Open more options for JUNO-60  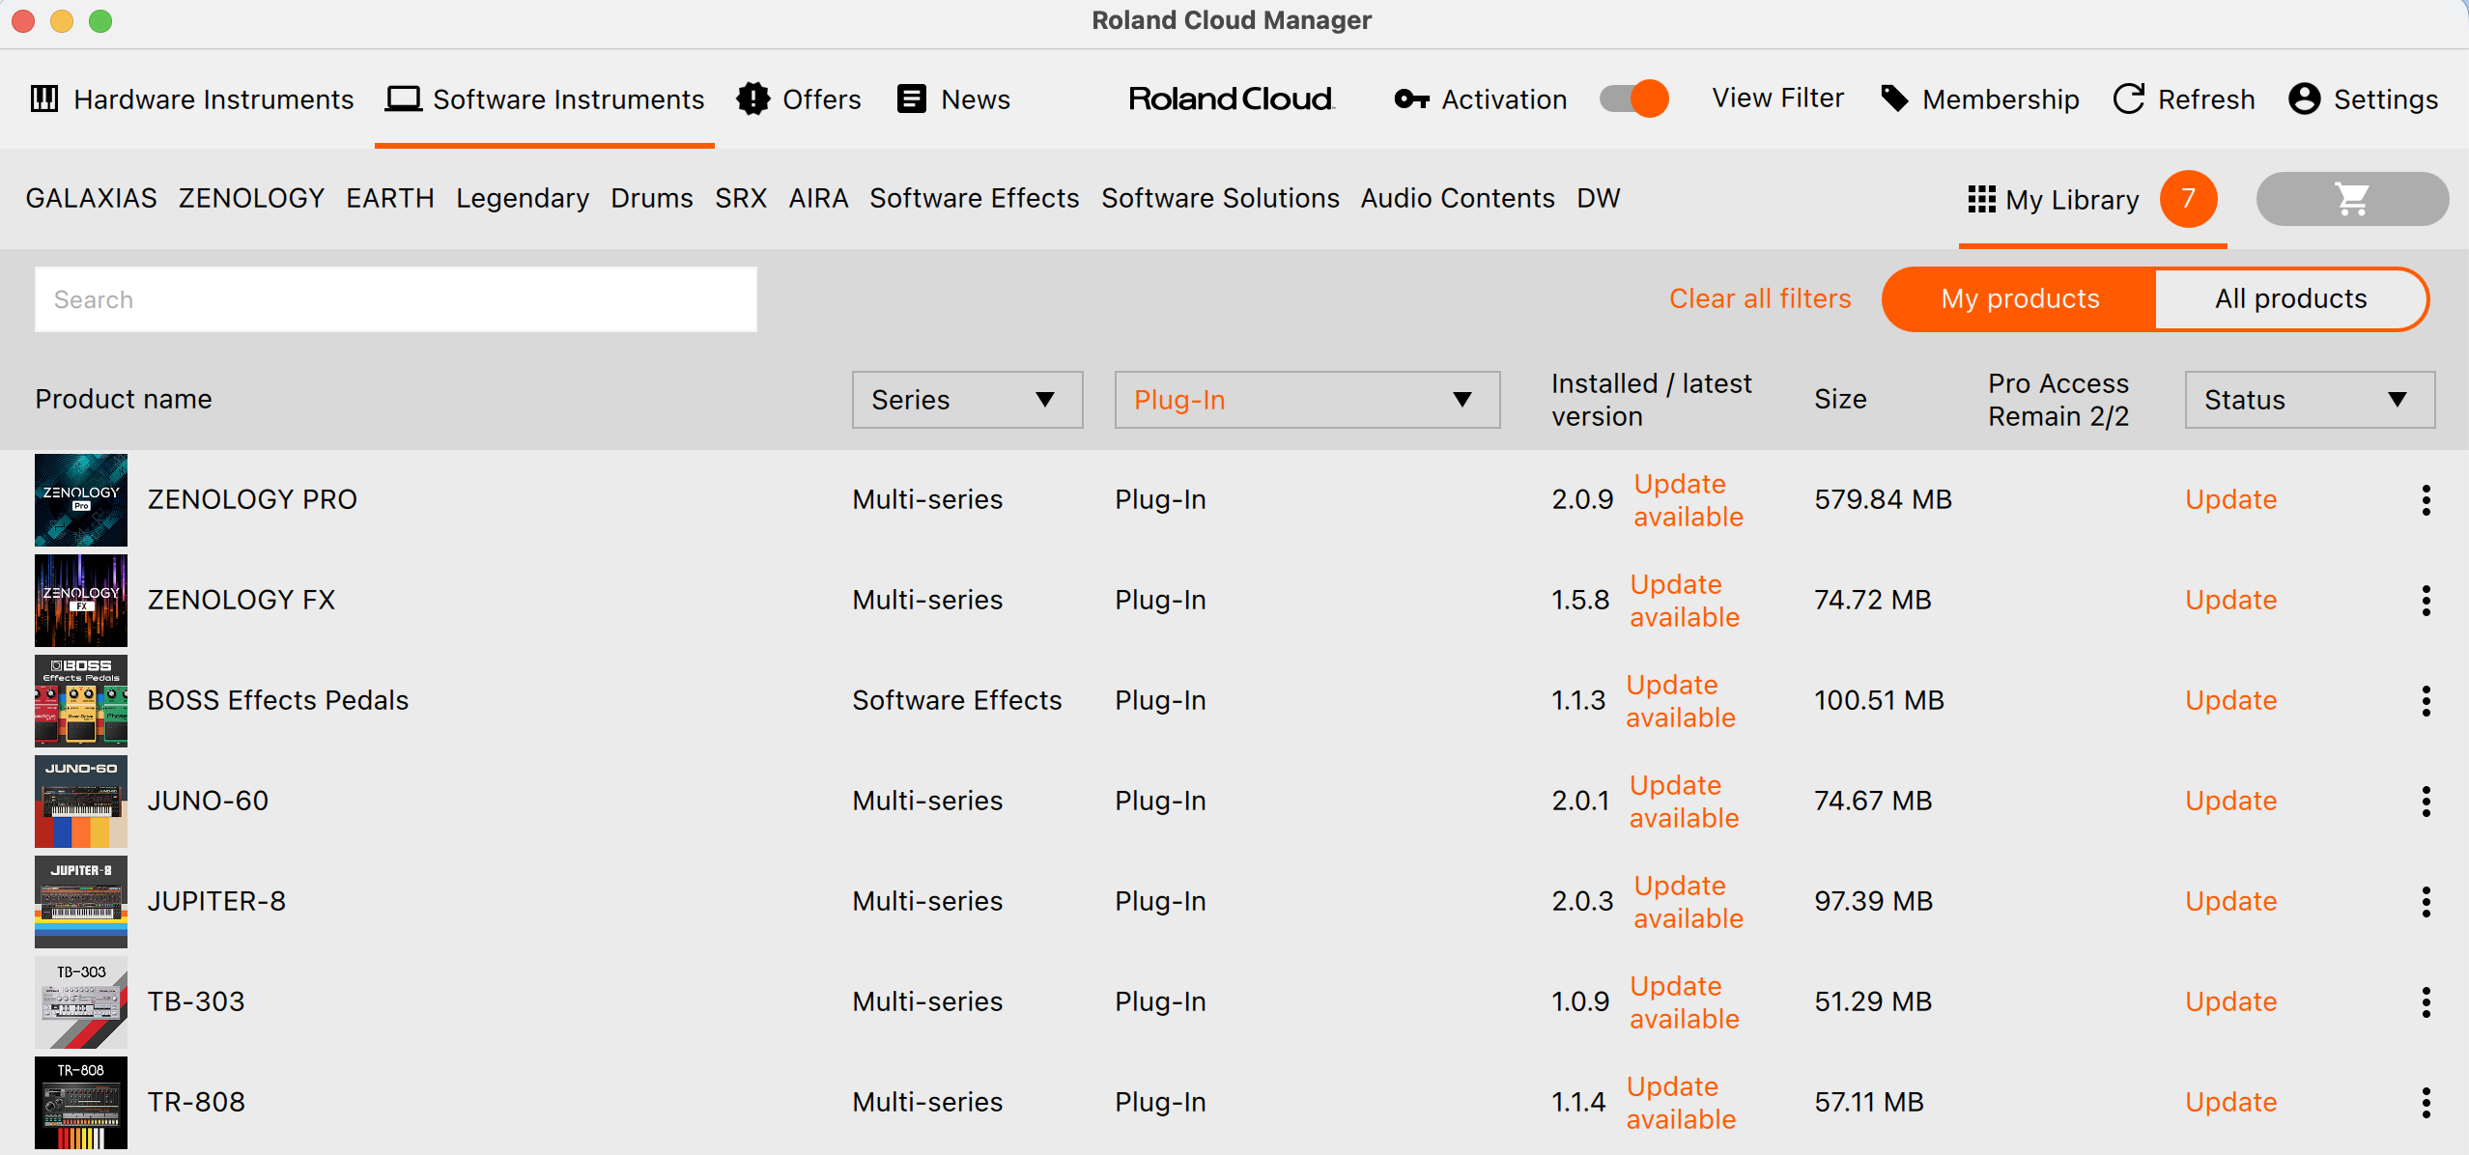pos(2426,801)
